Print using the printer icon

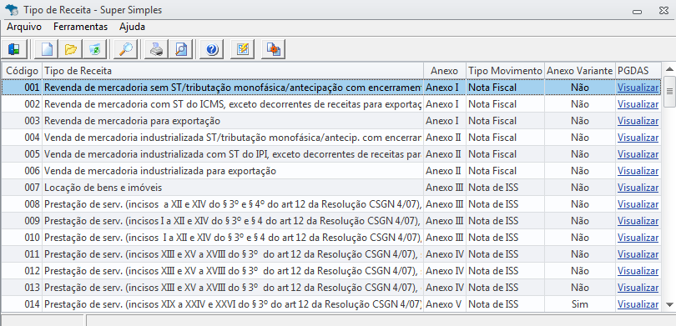[156, 49]
